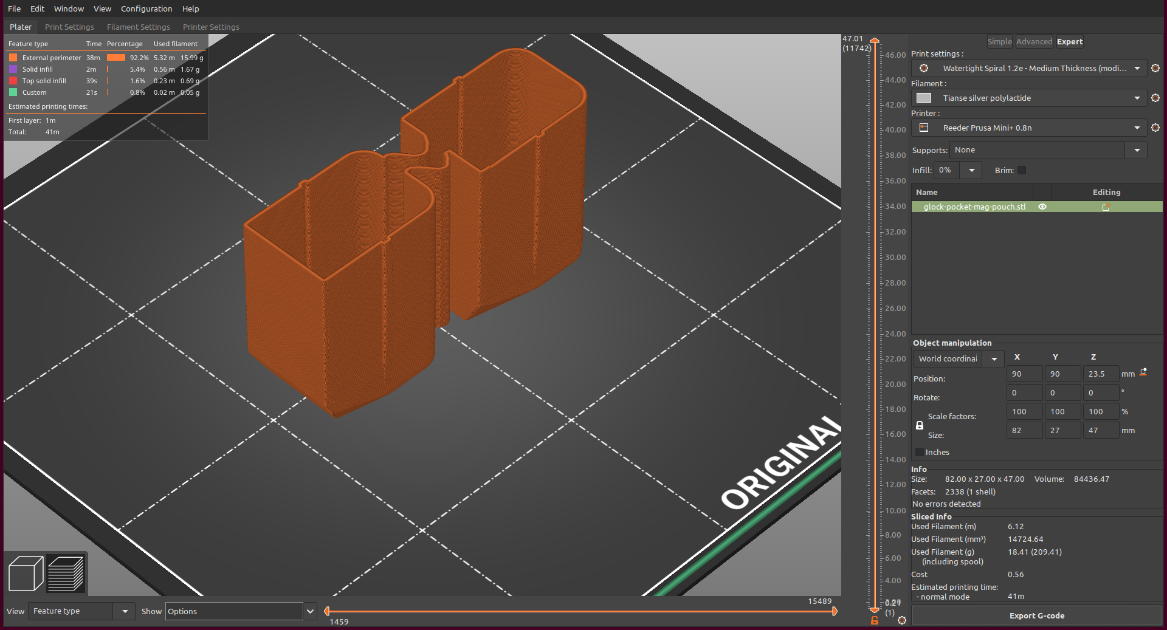Open the editing icon for glock-pocket-mag-pouch.stl
Image resolution: width=1167 pixels, height=630 pixels.
pyautogui.click(x=1106, y=207)
